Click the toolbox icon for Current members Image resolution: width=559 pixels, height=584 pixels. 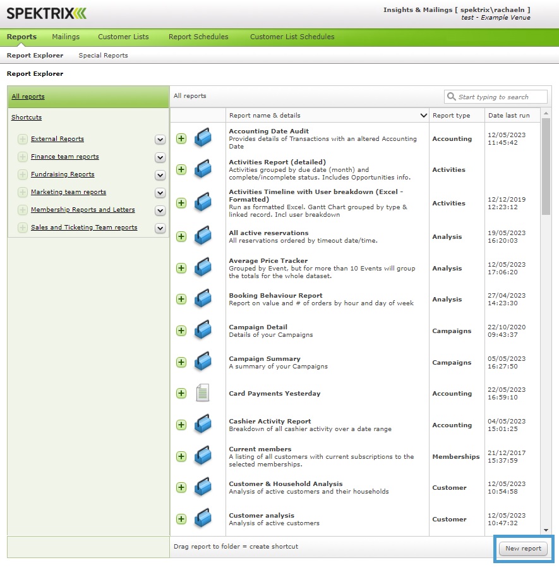pos(203,456)
